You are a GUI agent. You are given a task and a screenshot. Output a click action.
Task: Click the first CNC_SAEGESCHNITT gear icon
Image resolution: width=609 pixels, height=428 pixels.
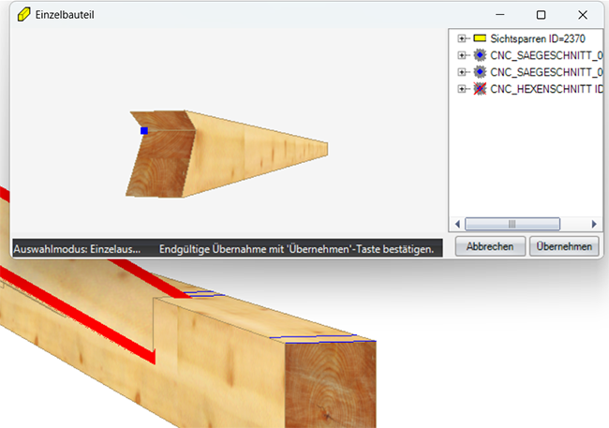(480, 55)
